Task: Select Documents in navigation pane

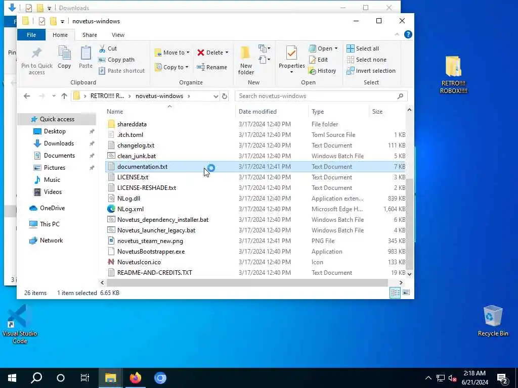Action: [x=59, y=156]
